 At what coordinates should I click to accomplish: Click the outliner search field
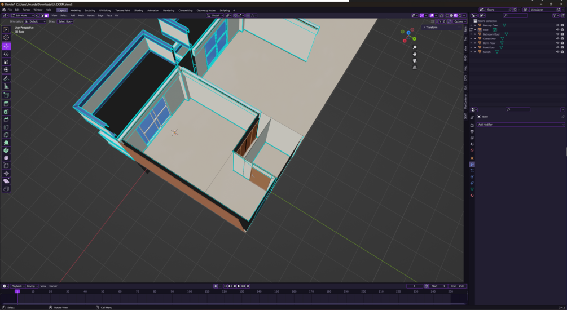tap(515, 16)
